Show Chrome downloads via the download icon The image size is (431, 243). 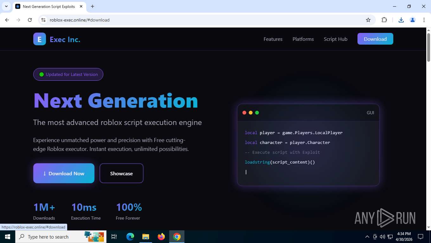(x=401, y=20)
